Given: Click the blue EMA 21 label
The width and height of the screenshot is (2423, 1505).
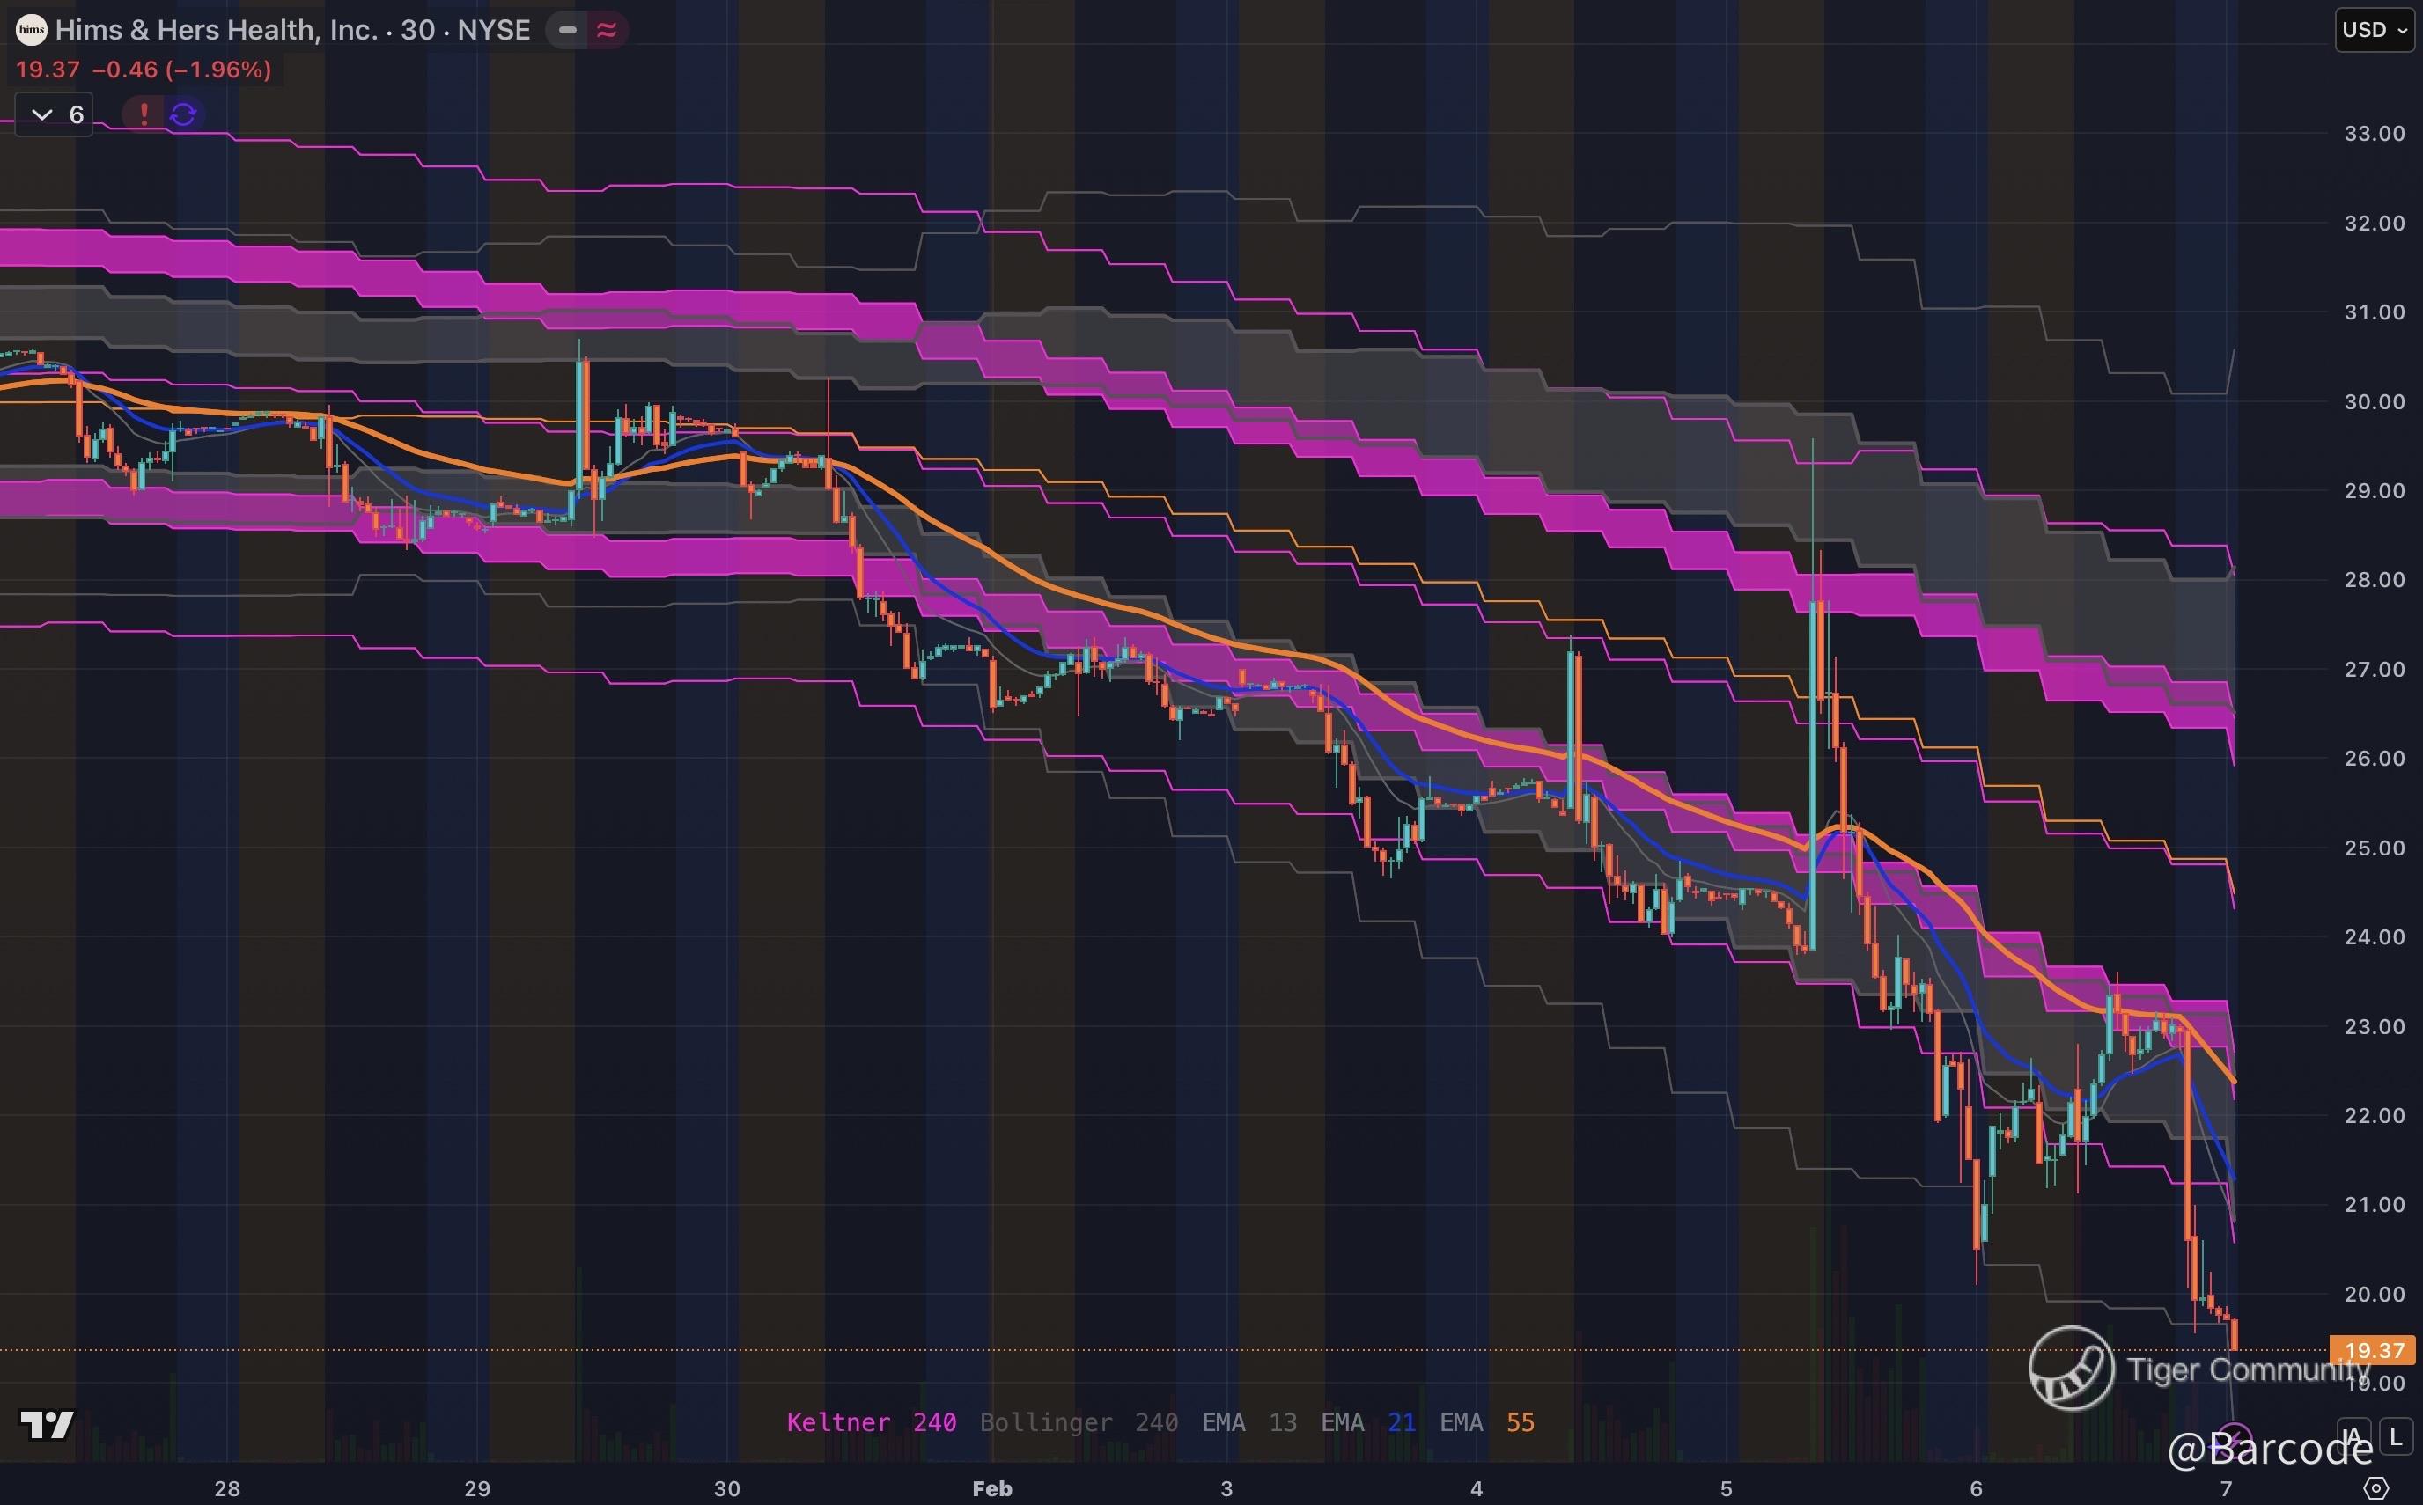Looking at the screenshot, I should click(x=1368, y=1422).
